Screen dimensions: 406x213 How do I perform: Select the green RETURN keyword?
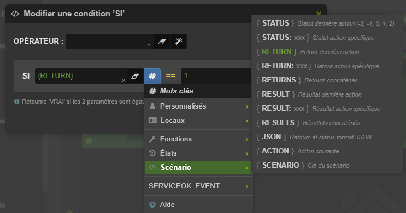click(327, 52)
